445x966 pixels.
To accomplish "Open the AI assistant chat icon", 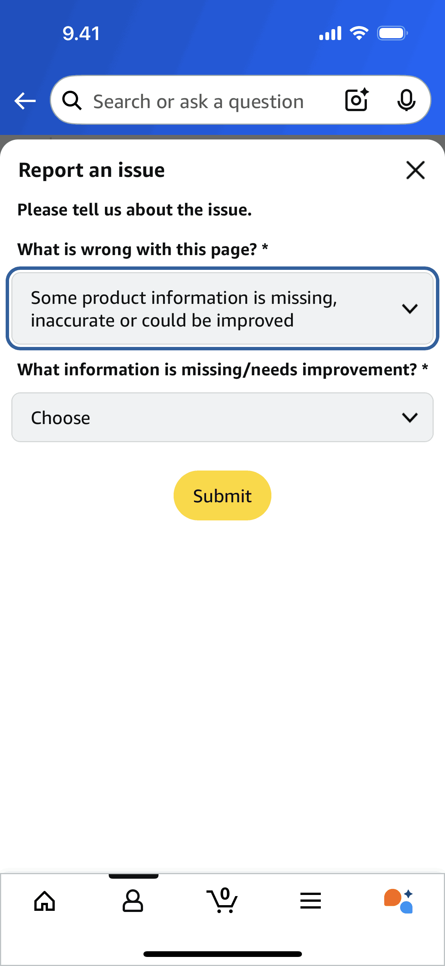I will tap(399, 901).
